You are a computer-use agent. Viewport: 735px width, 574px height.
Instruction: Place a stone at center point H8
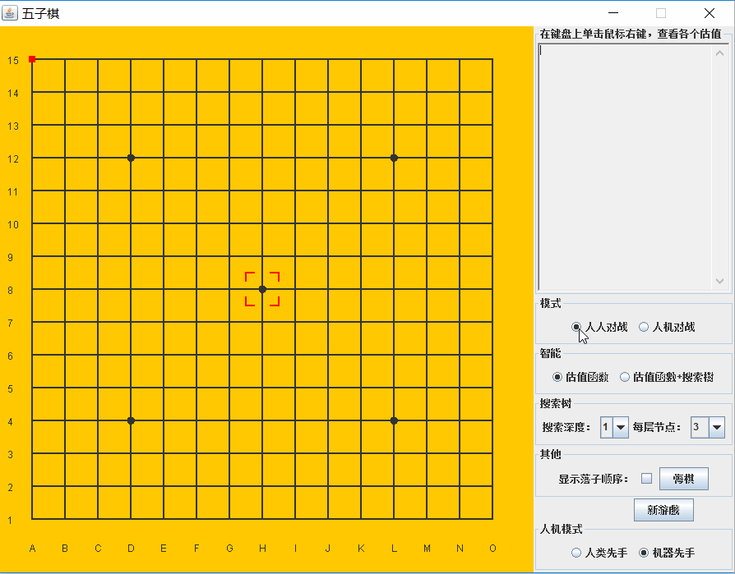click(262, 289)
